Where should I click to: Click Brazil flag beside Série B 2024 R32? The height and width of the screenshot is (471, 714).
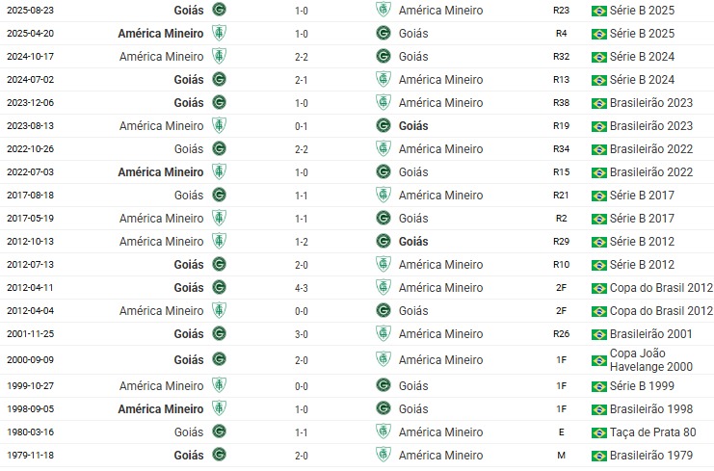point(598,56)
